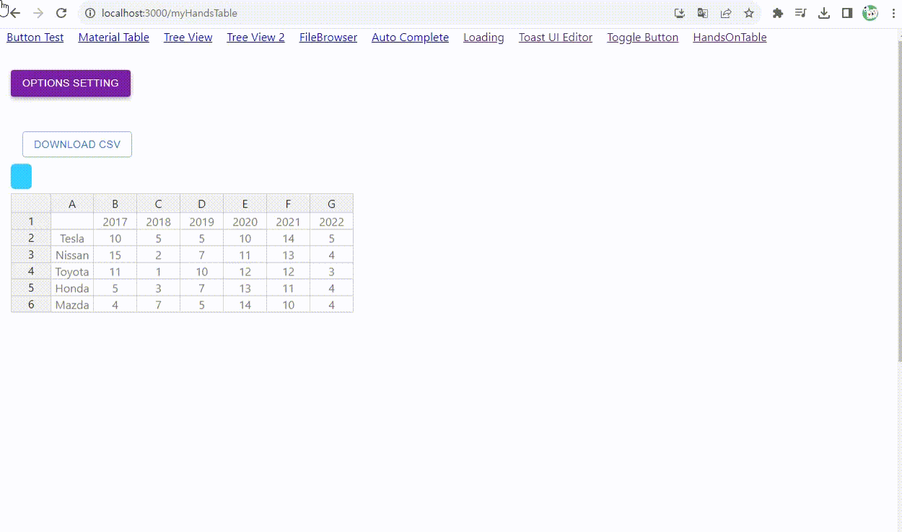Bookmark this page with the star
The image size is (902, 532).
click(749, 13)
